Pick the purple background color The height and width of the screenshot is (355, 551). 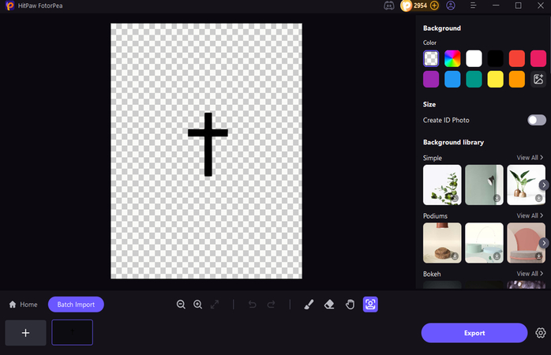(431, 79)
